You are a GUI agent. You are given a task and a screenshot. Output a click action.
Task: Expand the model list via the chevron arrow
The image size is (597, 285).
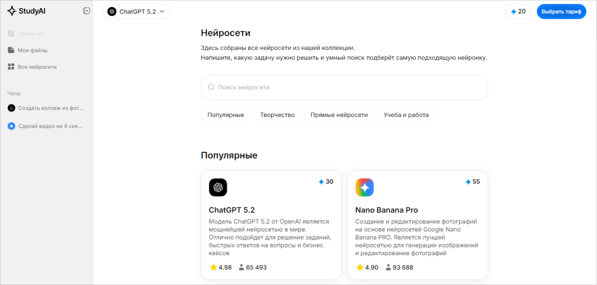tap(162, 11)
